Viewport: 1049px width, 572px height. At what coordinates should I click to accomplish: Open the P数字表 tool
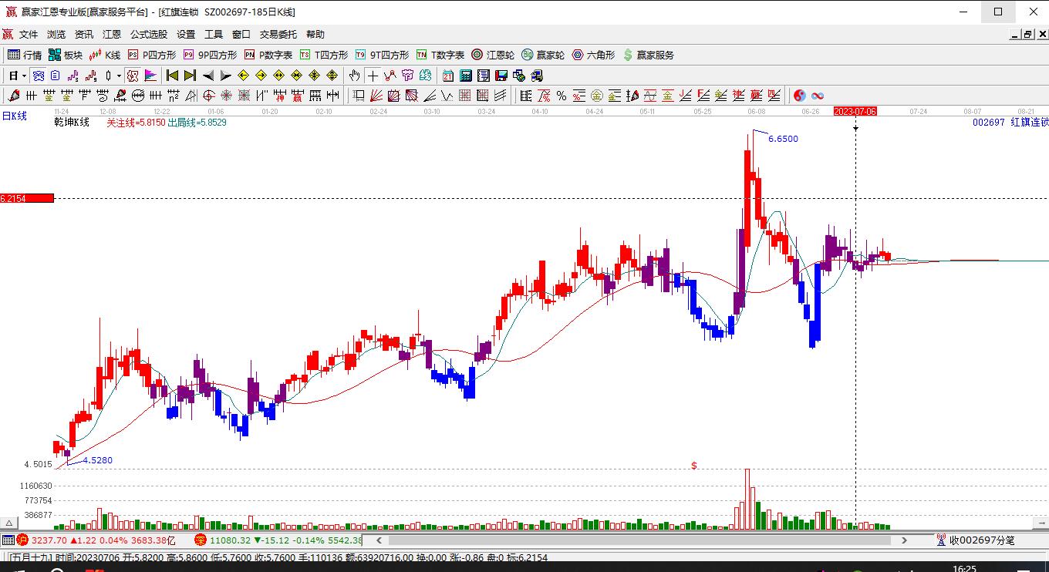pos(268,55)
